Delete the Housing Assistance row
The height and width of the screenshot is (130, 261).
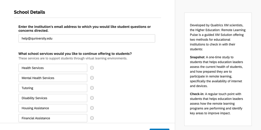tap(92, 108)
